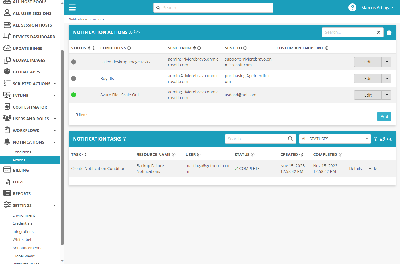
Task: Open Cost Estimator from sidebar
Action: [x=30, y=107]
